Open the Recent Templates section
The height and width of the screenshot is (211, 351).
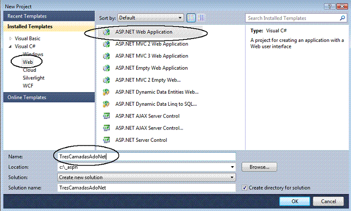coord(49,16)
